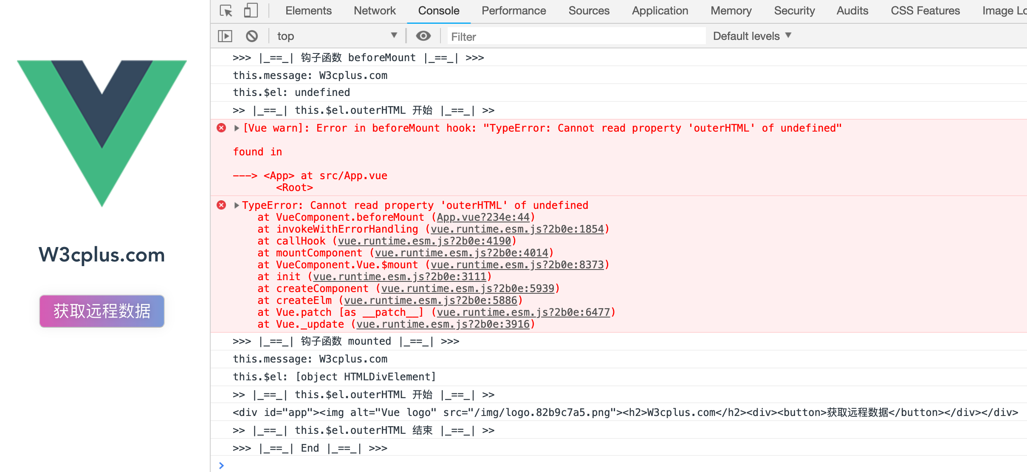Open the vue.runtime.esm.js?2b0e:3111 link

[x=400, y=276]
